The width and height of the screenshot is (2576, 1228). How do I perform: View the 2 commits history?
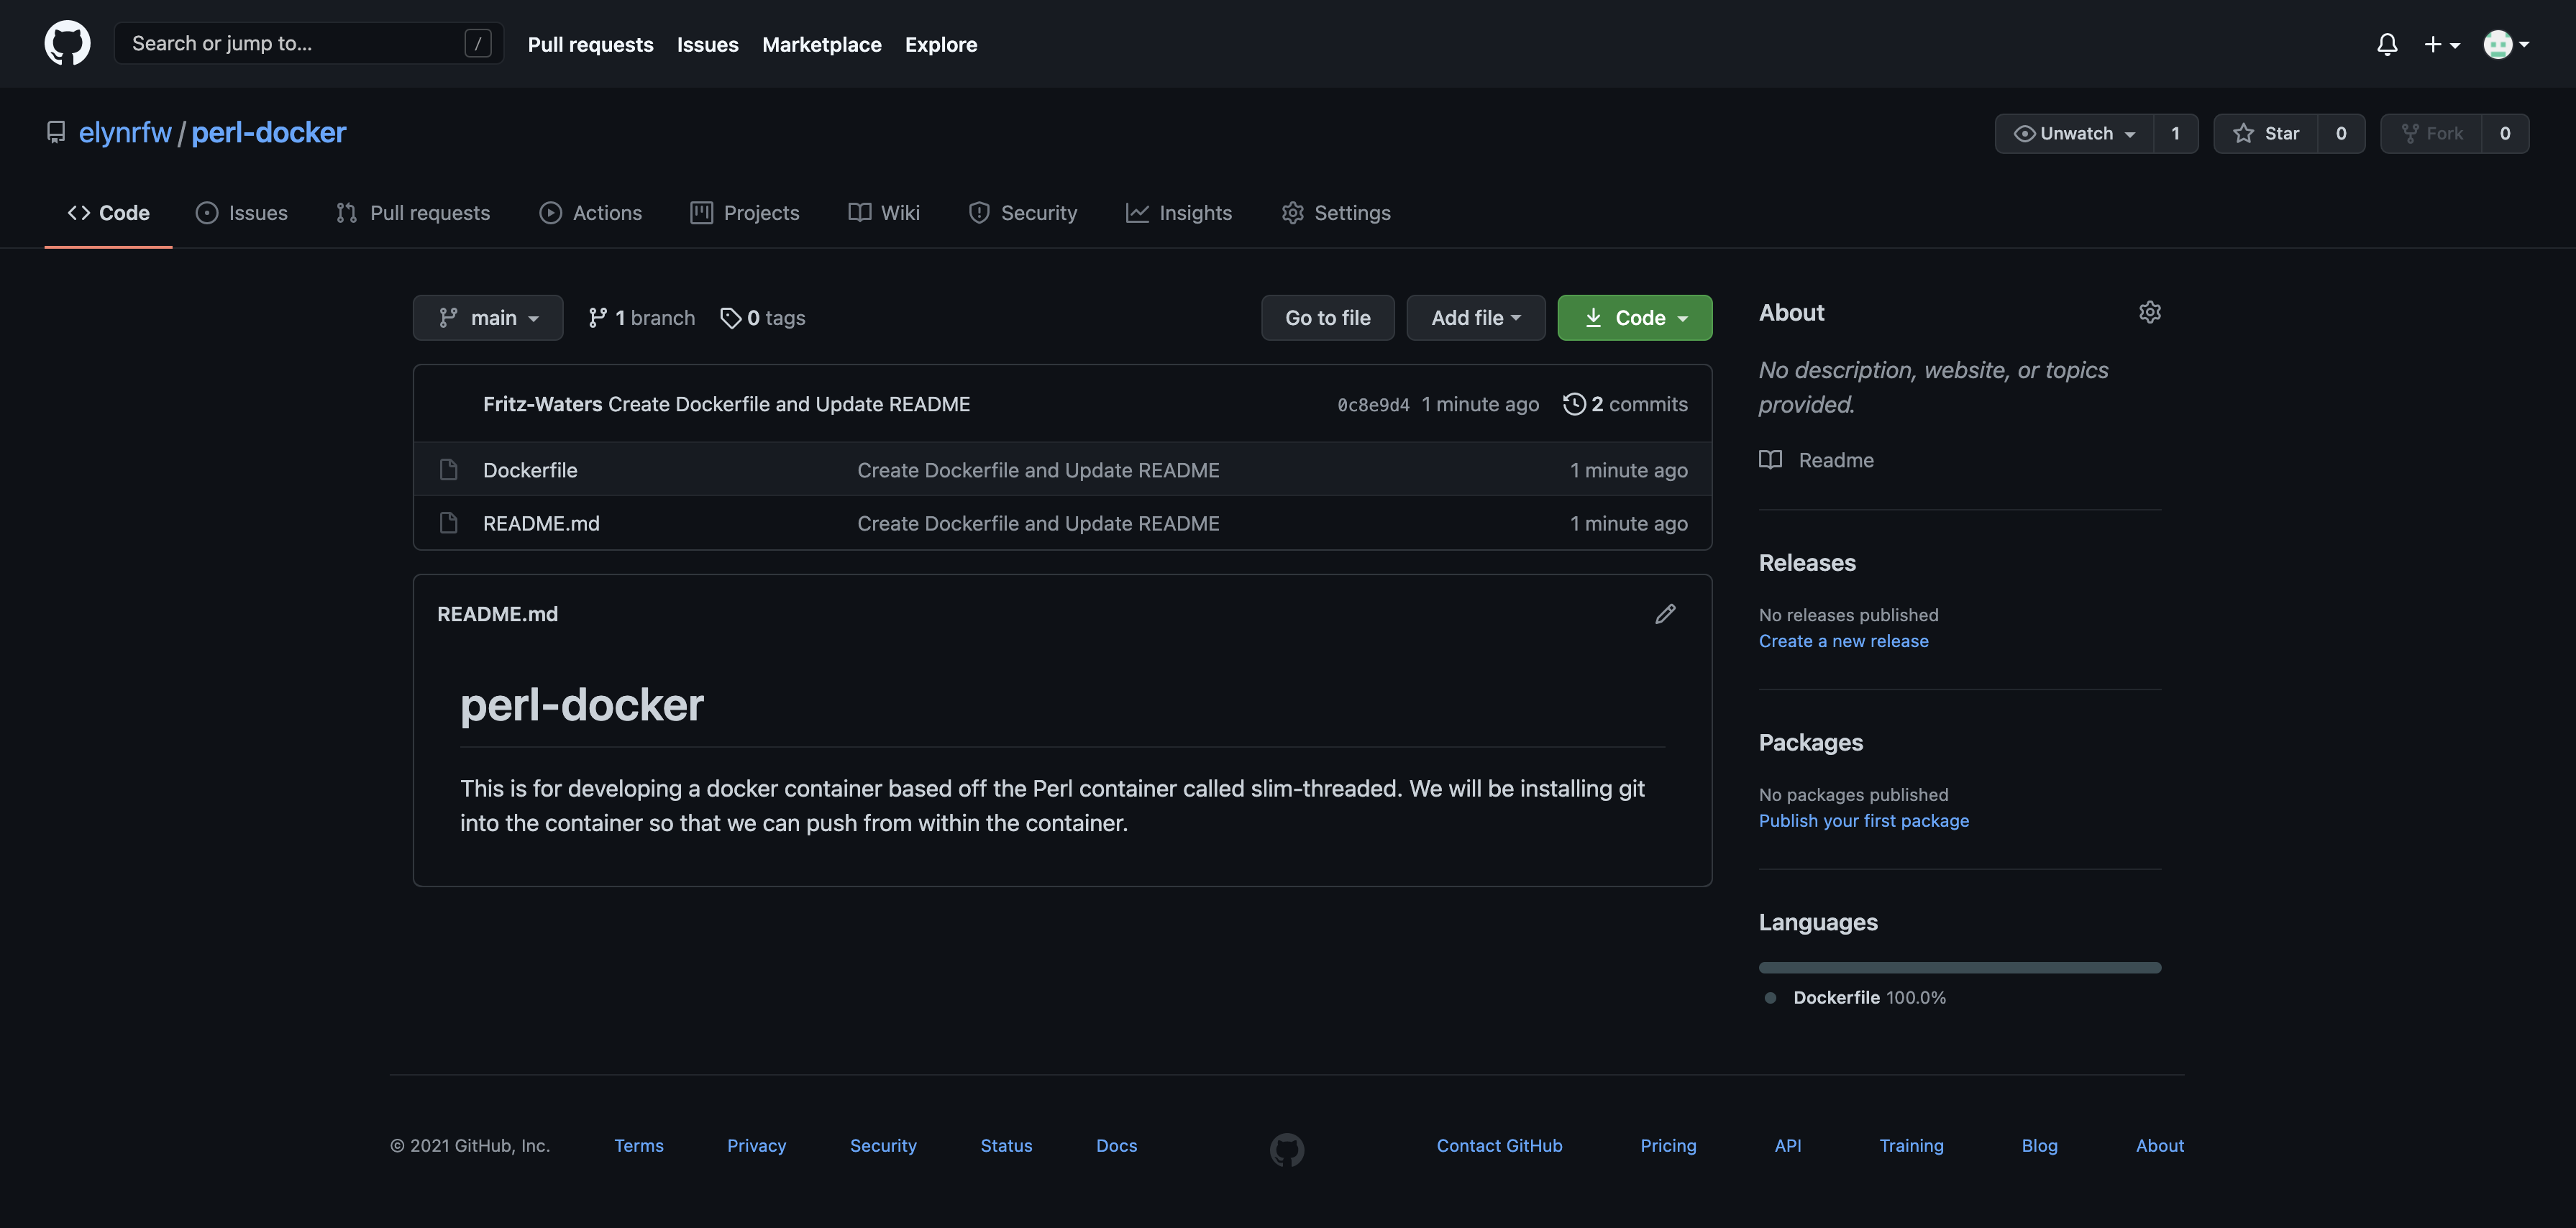tap(1625, 404)
